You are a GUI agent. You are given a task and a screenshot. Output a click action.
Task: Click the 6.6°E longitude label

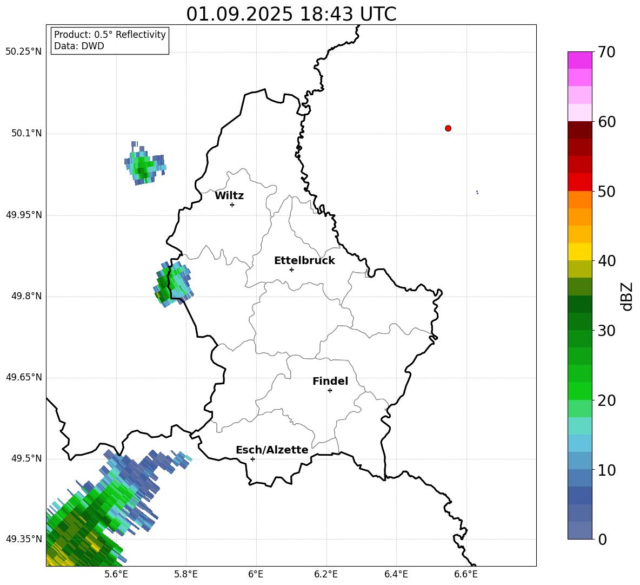tap(466, 574)
